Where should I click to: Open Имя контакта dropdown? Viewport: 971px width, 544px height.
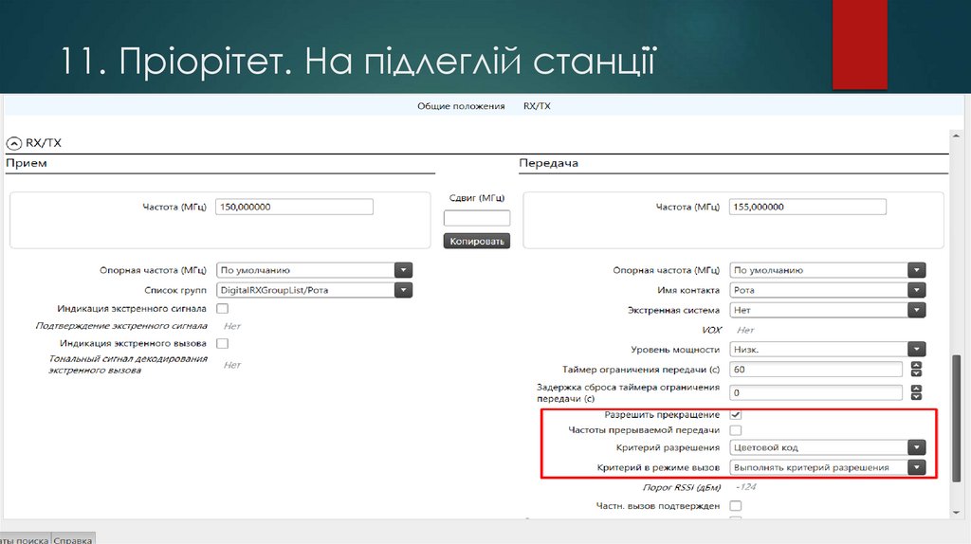pos(917,290)
